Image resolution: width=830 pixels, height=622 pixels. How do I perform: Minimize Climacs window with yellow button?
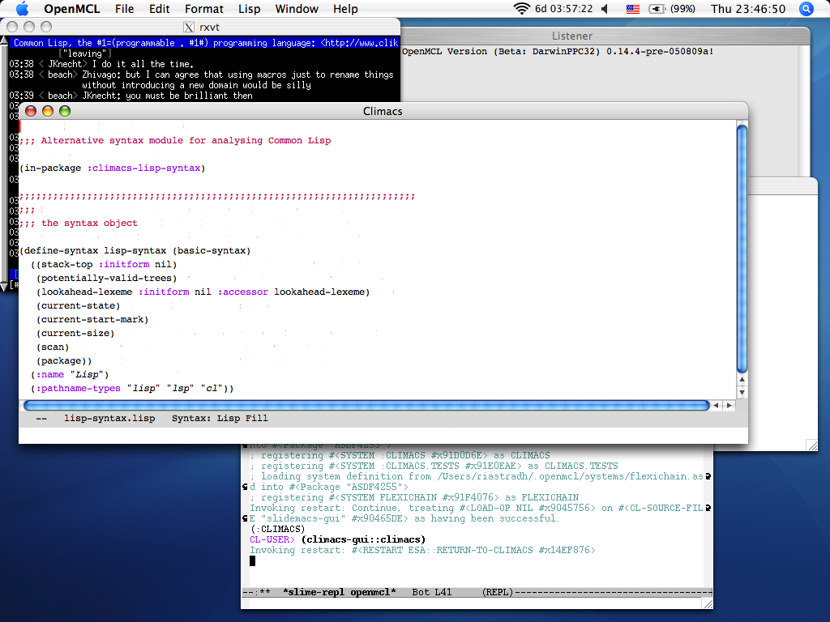(x=48, y=111)
